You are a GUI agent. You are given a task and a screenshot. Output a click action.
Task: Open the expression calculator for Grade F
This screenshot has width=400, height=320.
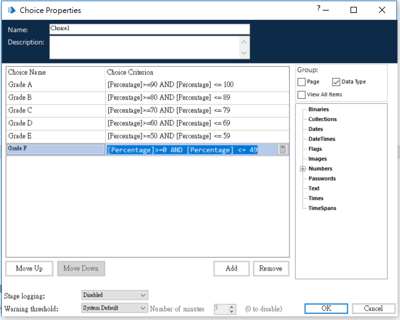coord(283,149)
